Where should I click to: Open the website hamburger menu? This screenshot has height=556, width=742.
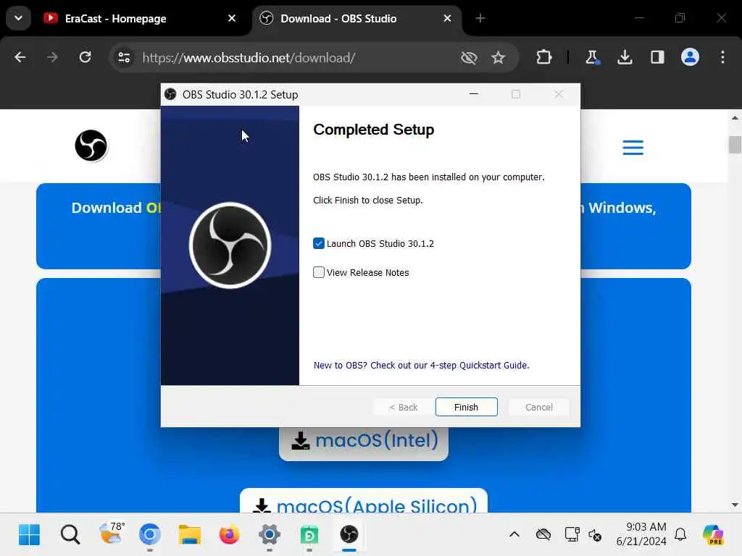[633, 148]
